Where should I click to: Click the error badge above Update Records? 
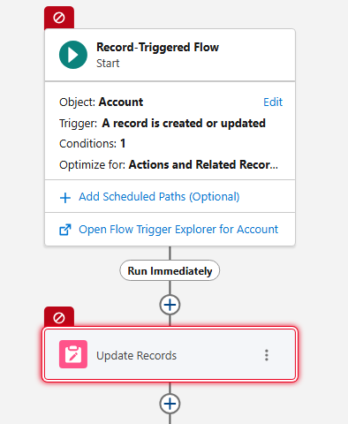point(59,318)
